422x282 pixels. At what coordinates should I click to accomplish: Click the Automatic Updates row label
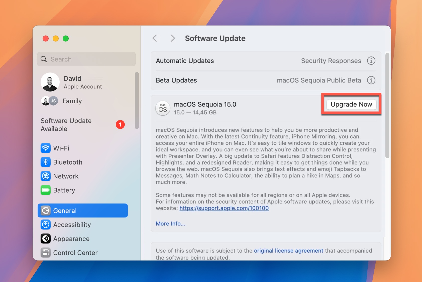pyautogui.click(x=185, y=61)
